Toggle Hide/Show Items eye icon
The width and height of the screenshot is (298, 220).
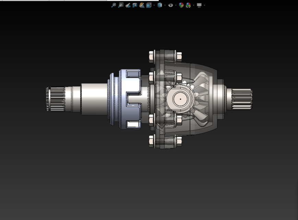(x=171, y=5)
